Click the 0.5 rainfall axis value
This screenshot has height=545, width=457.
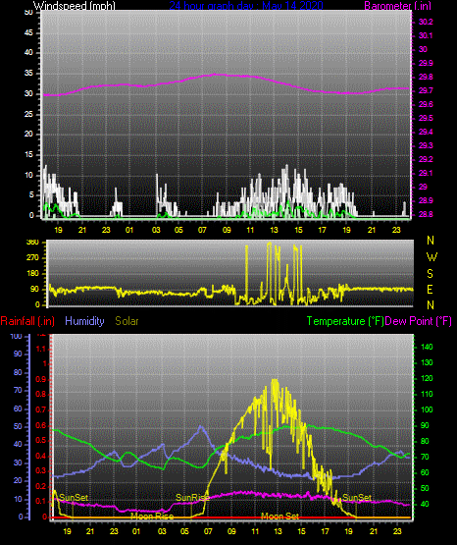[x=41, y=440]
